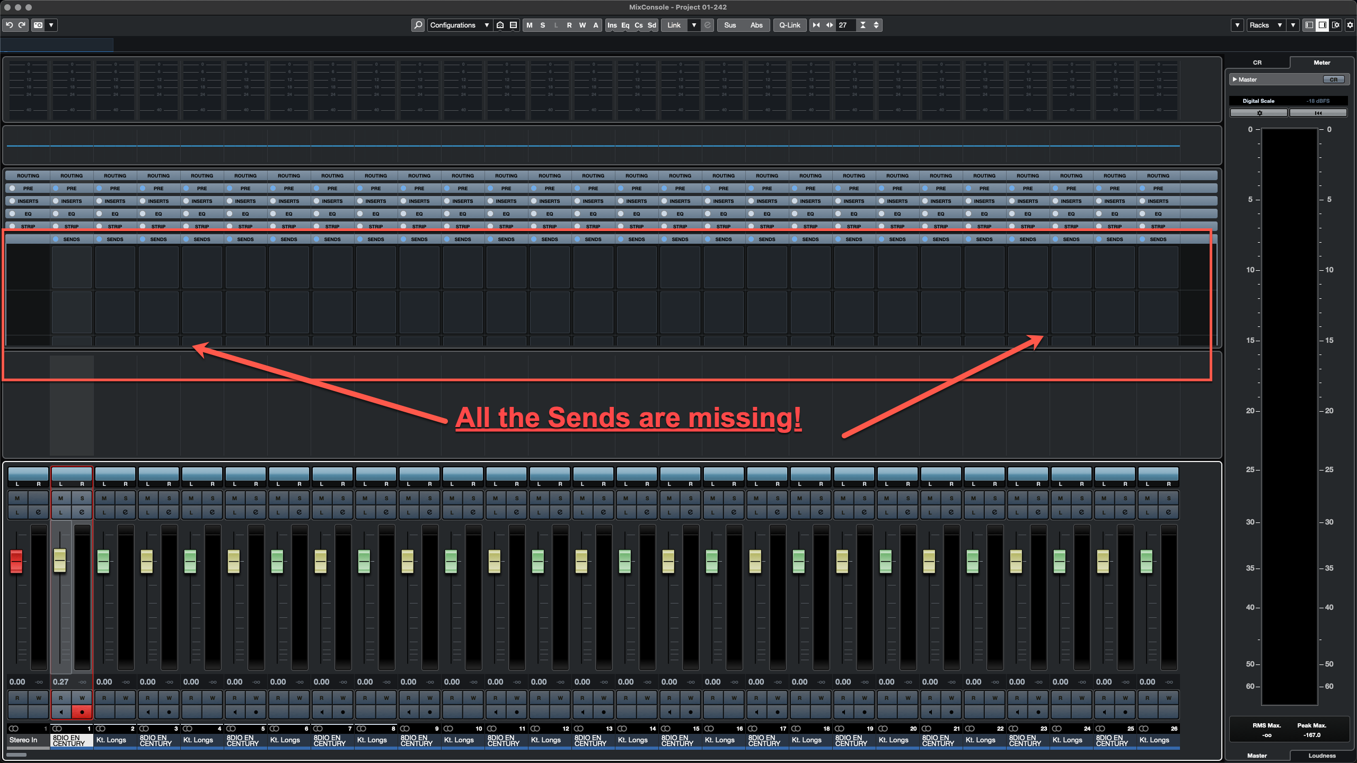Open channel settings with the 'e' icon
This screenshot has height=763, width=1357.
click(x=82, y=511)
